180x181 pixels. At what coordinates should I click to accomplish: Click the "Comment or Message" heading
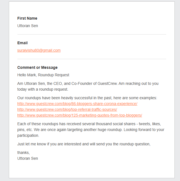37,68
